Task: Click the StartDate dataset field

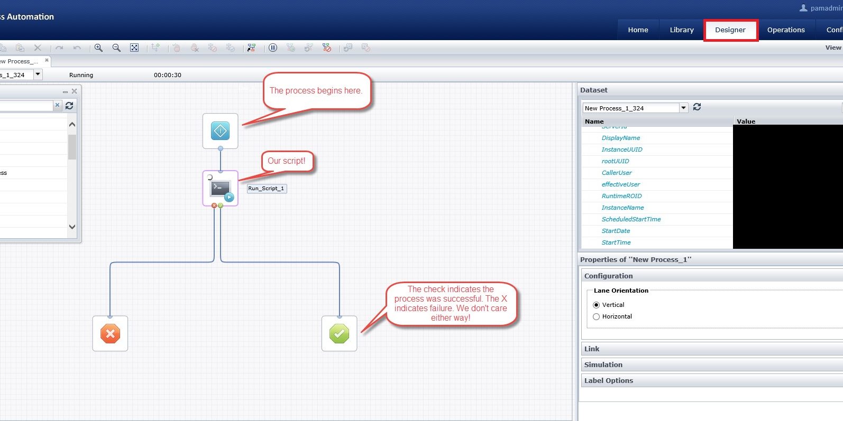Action: coord(616,231)
